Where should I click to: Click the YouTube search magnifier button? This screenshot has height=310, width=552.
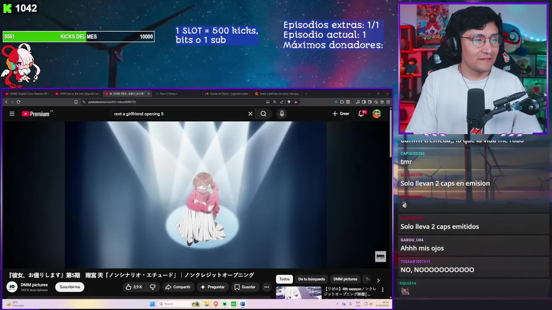tap(263, 114)
